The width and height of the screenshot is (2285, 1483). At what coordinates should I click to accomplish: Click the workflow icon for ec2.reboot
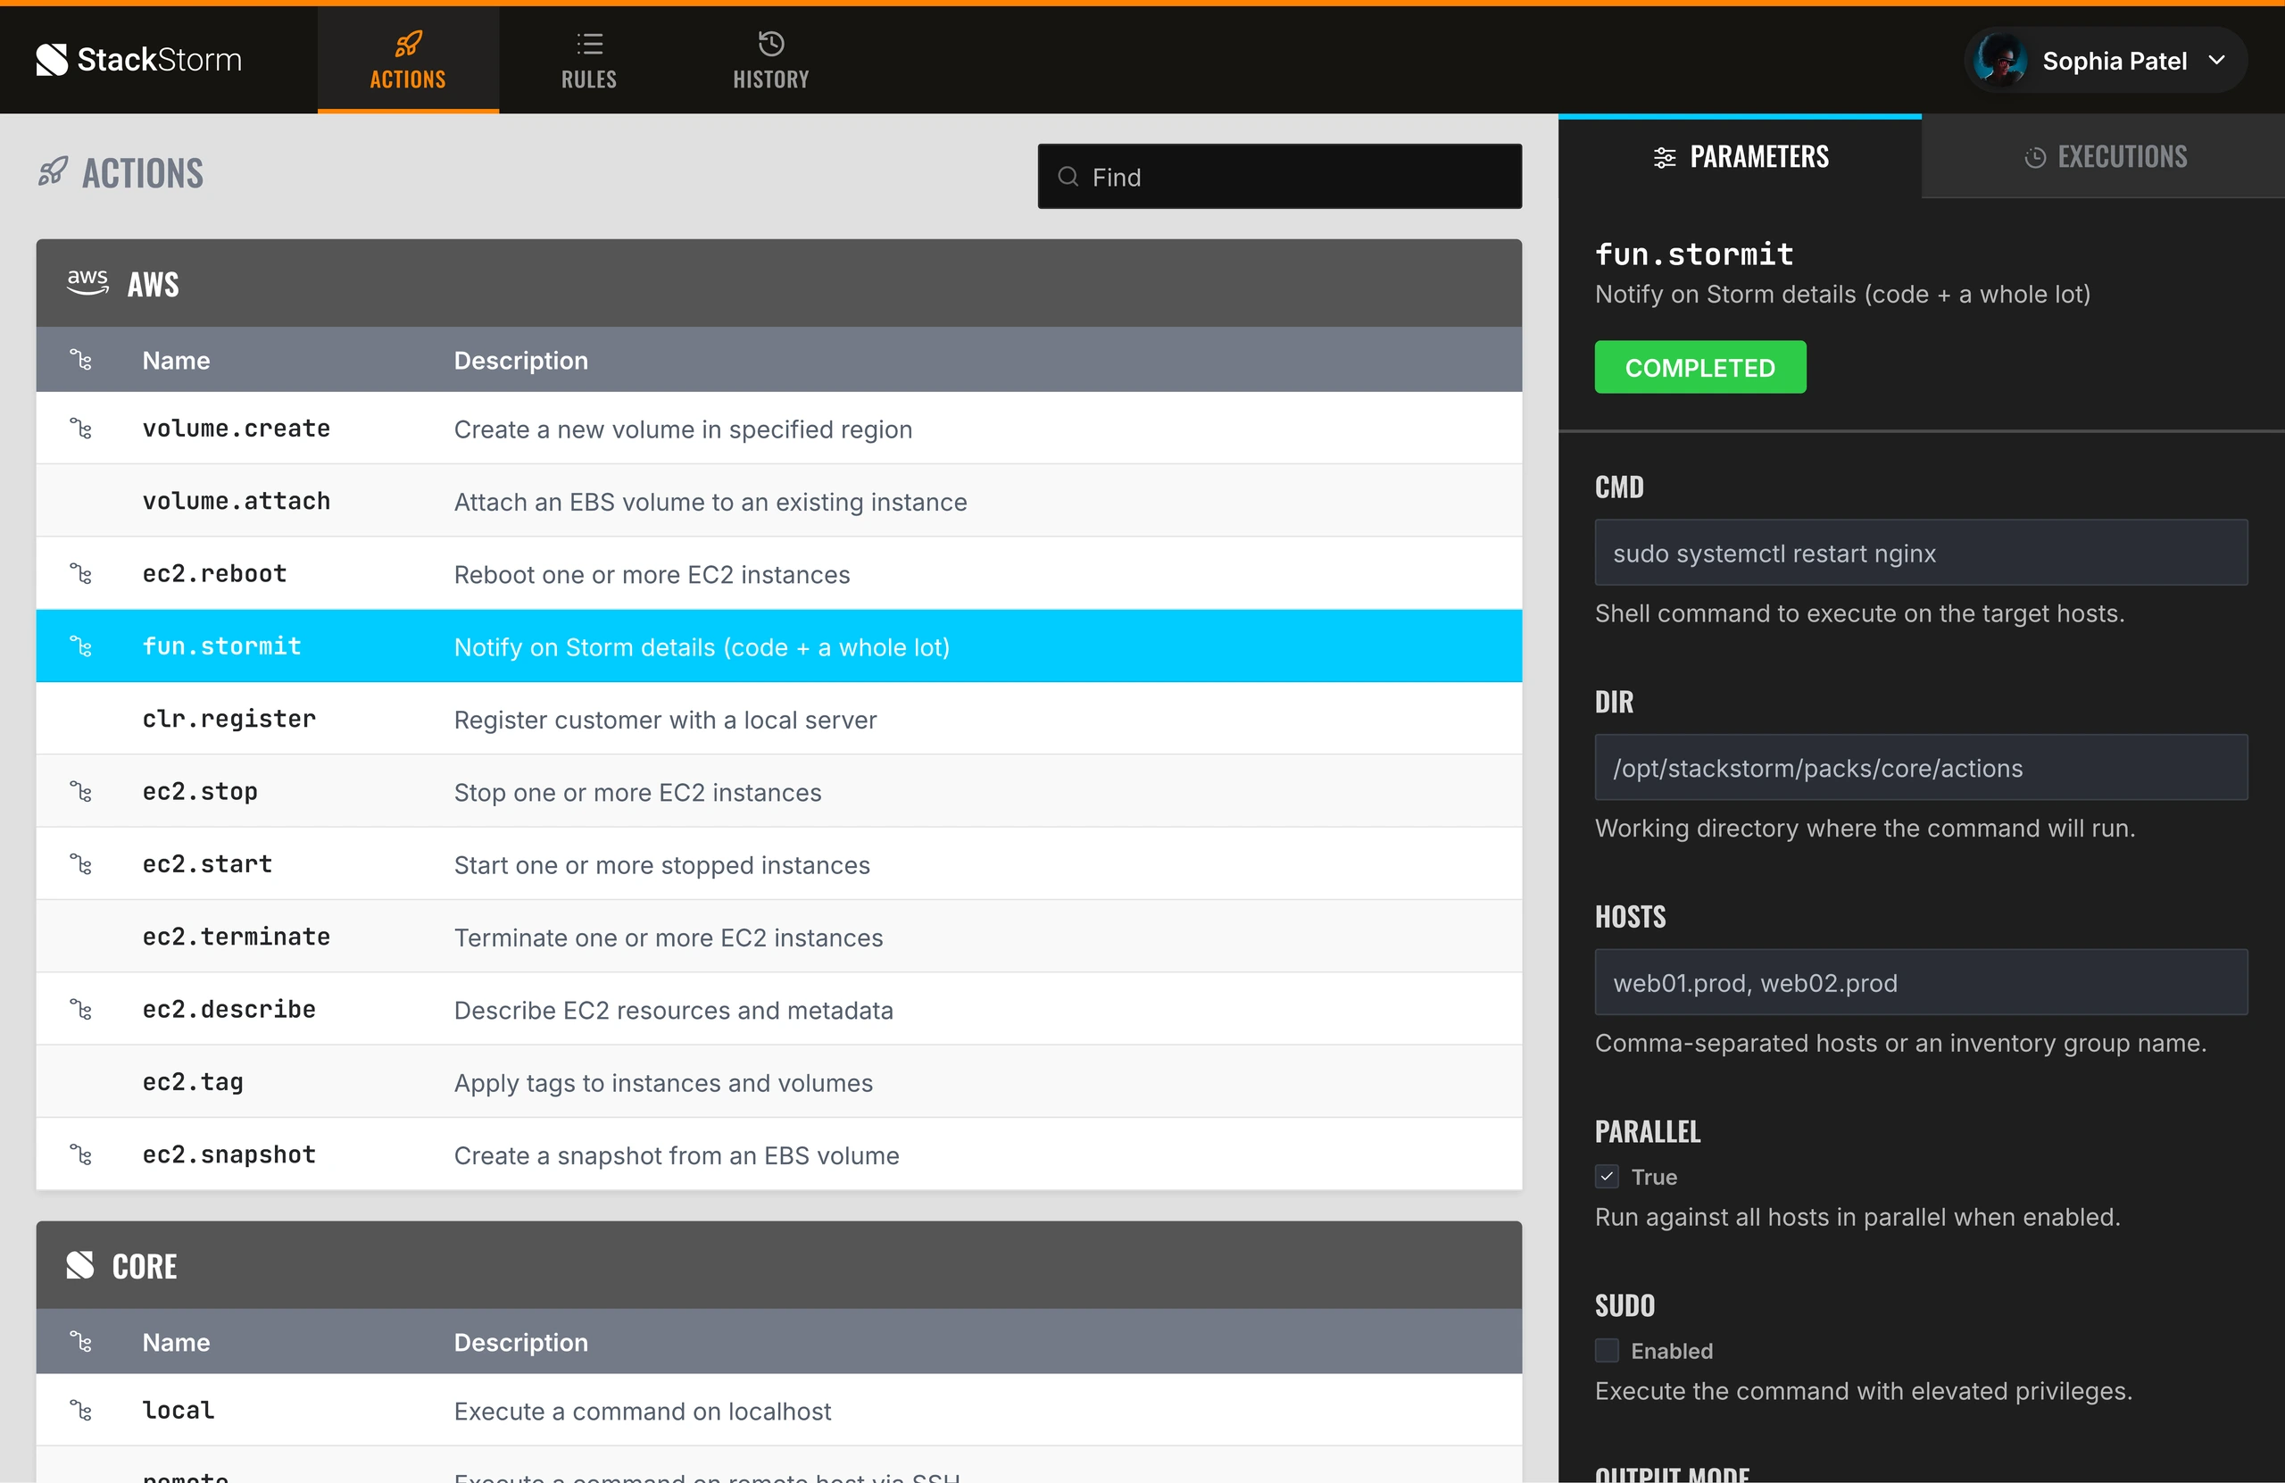point(80,573)
